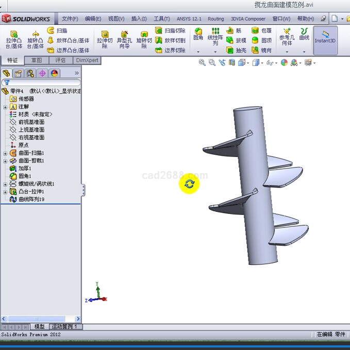Expand the 凸台-拉伸1 feature node
This screenshot has width=350, height=350.
click(x=5, y=192)
